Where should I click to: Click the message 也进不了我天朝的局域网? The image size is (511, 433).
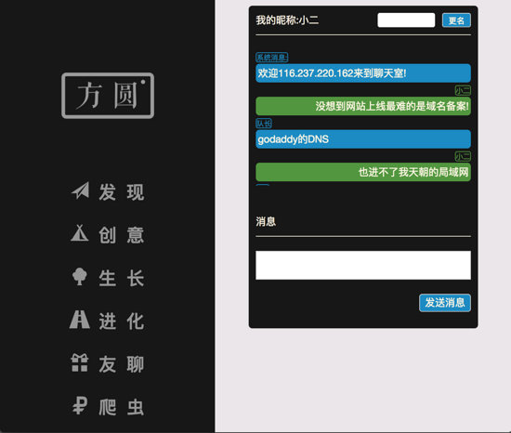pos(363,172)
